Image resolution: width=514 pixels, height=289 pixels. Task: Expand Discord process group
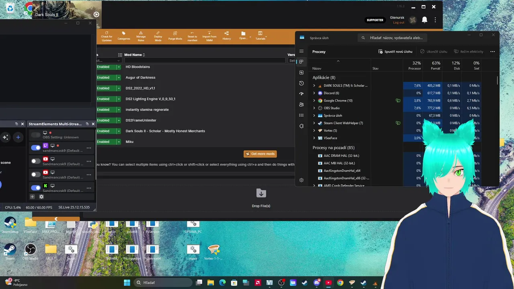pos(314,93)
